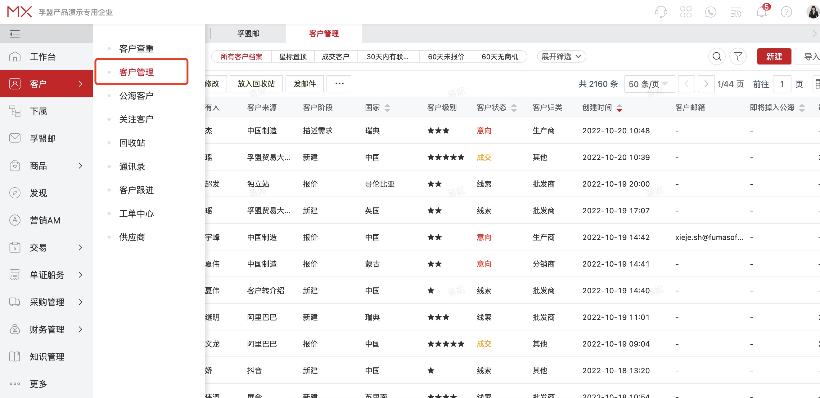Open the help question mark icon
This screenshot has height=398, width=820.
[x=786, y=12]
